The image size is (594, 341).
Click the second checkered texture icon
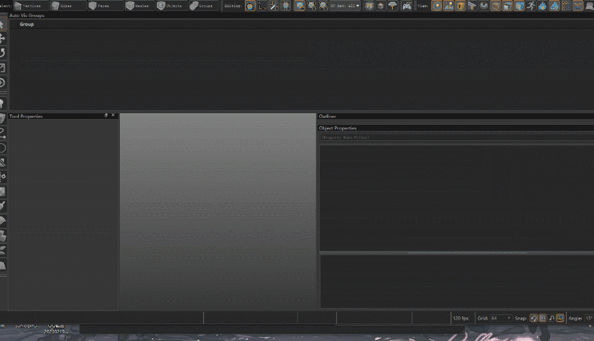click(311, 6)
